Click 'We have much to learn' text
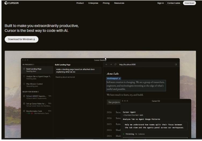Image resolution: width=202 pixels, height=141 pixels. coord(125,95)
